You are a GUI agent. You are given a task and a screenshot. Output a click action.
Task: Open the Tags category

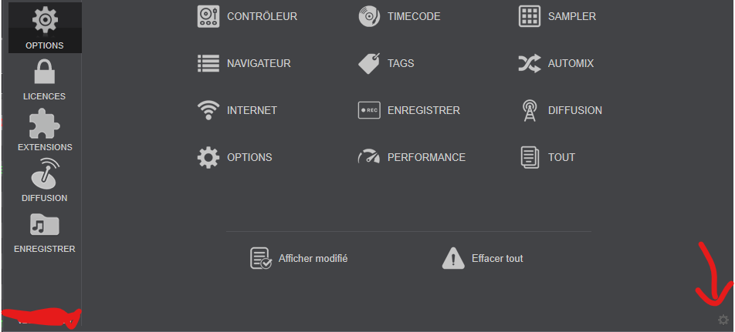[x=386, y=63]
